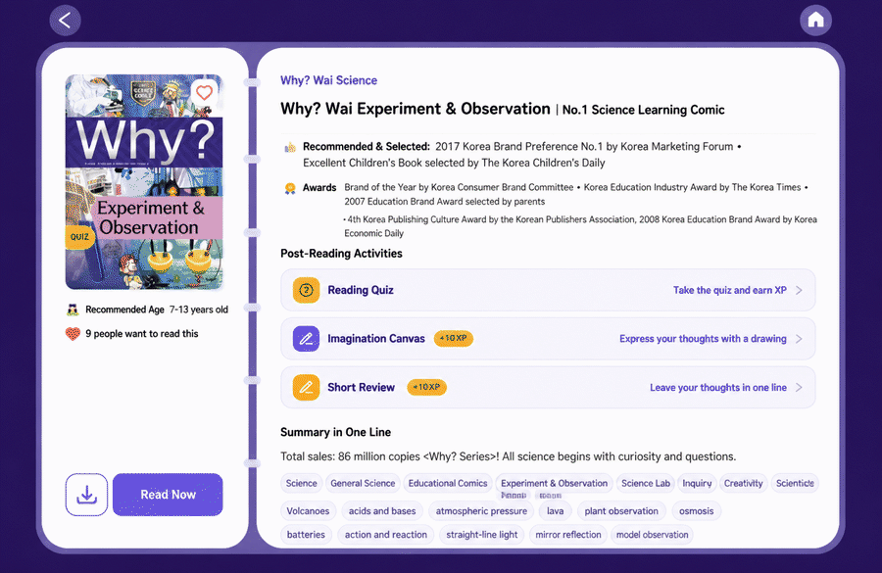Click the Recommended Age child icon
This screenshot has height=573, width=882.
click(x=73, y=310)
